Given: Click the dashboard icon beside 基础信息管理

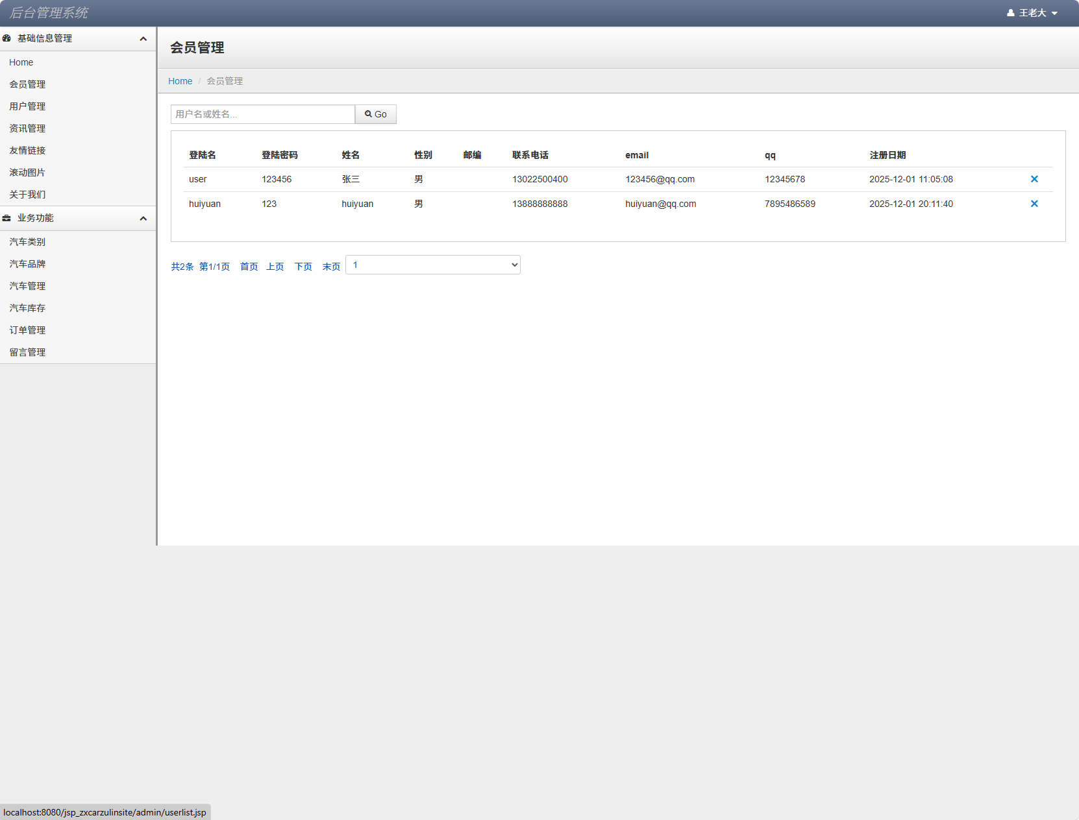Looking at the screenshot, I should [x=6, y=38].
